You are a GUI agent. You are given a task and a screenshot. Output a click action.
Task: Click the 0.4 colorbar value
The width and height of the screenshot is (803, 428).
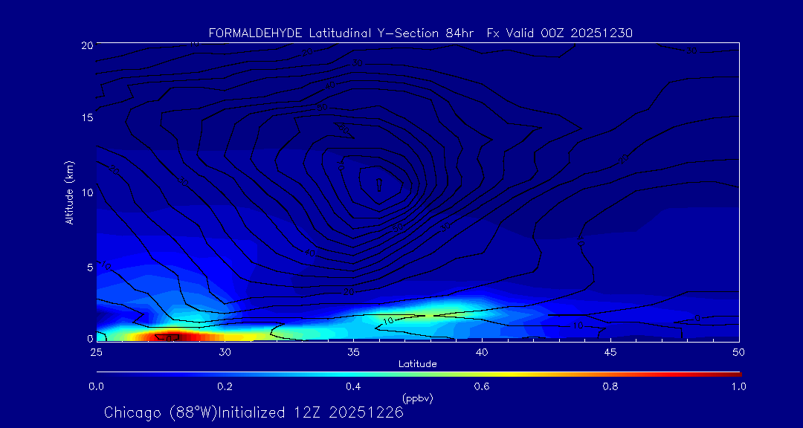pyautogui.click(x=353, y=386)
